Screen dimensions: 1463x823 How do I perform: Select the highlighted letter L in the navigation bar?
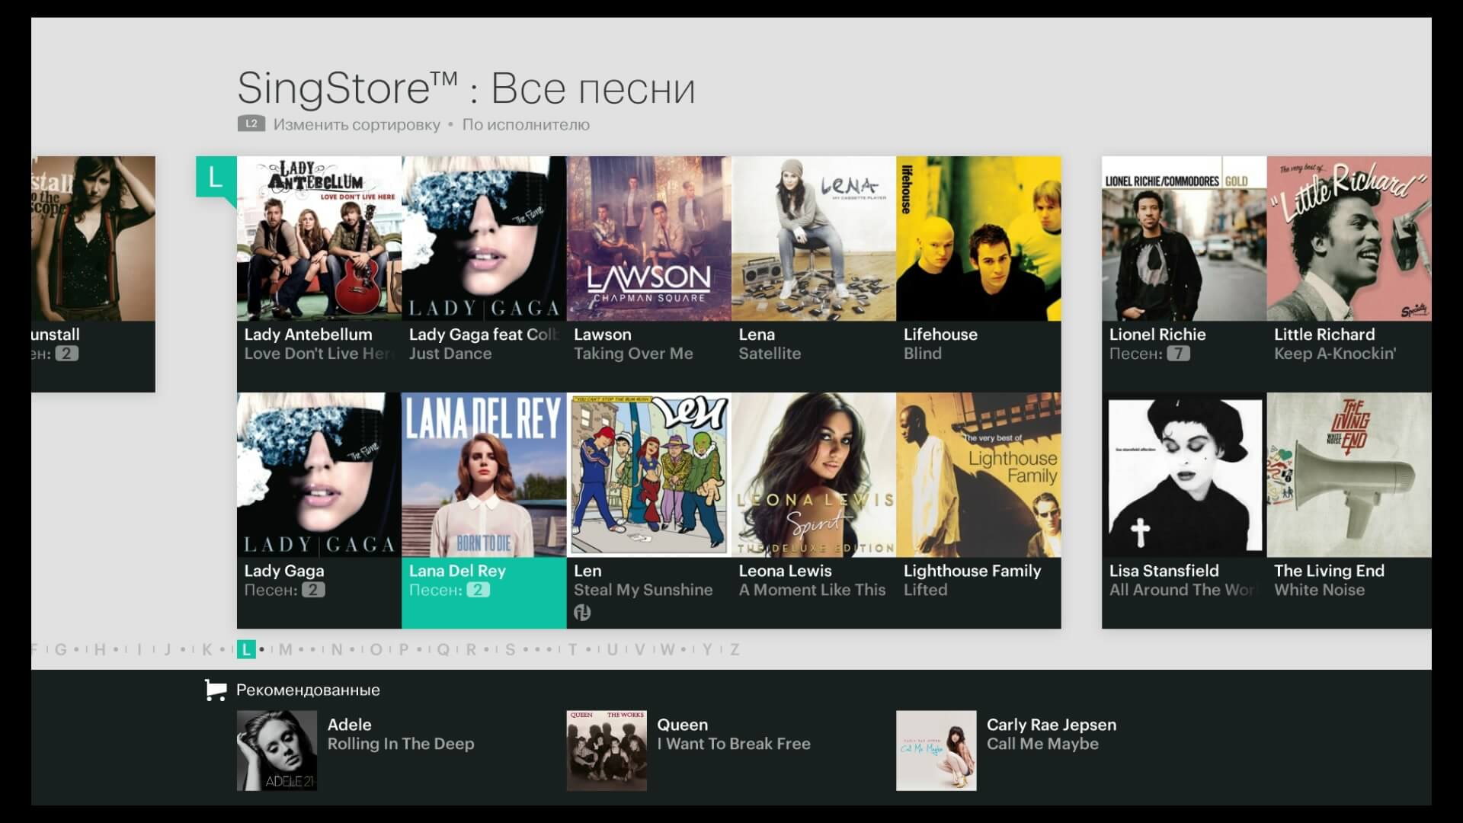point(245,650)
